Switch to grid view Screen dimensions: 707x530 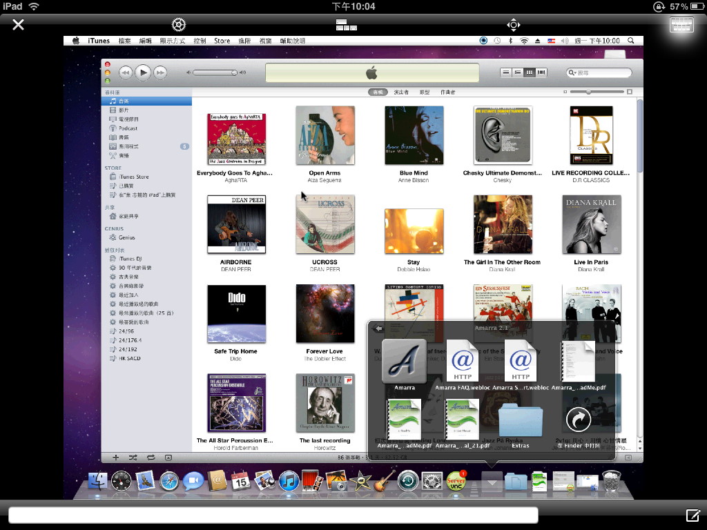[x=530, y=72]
